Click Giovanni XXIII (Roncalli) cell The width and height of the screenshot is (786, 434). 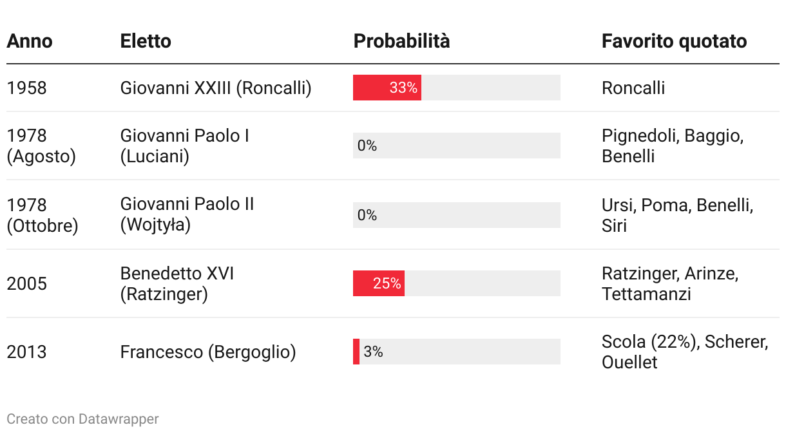click(216, 88)
